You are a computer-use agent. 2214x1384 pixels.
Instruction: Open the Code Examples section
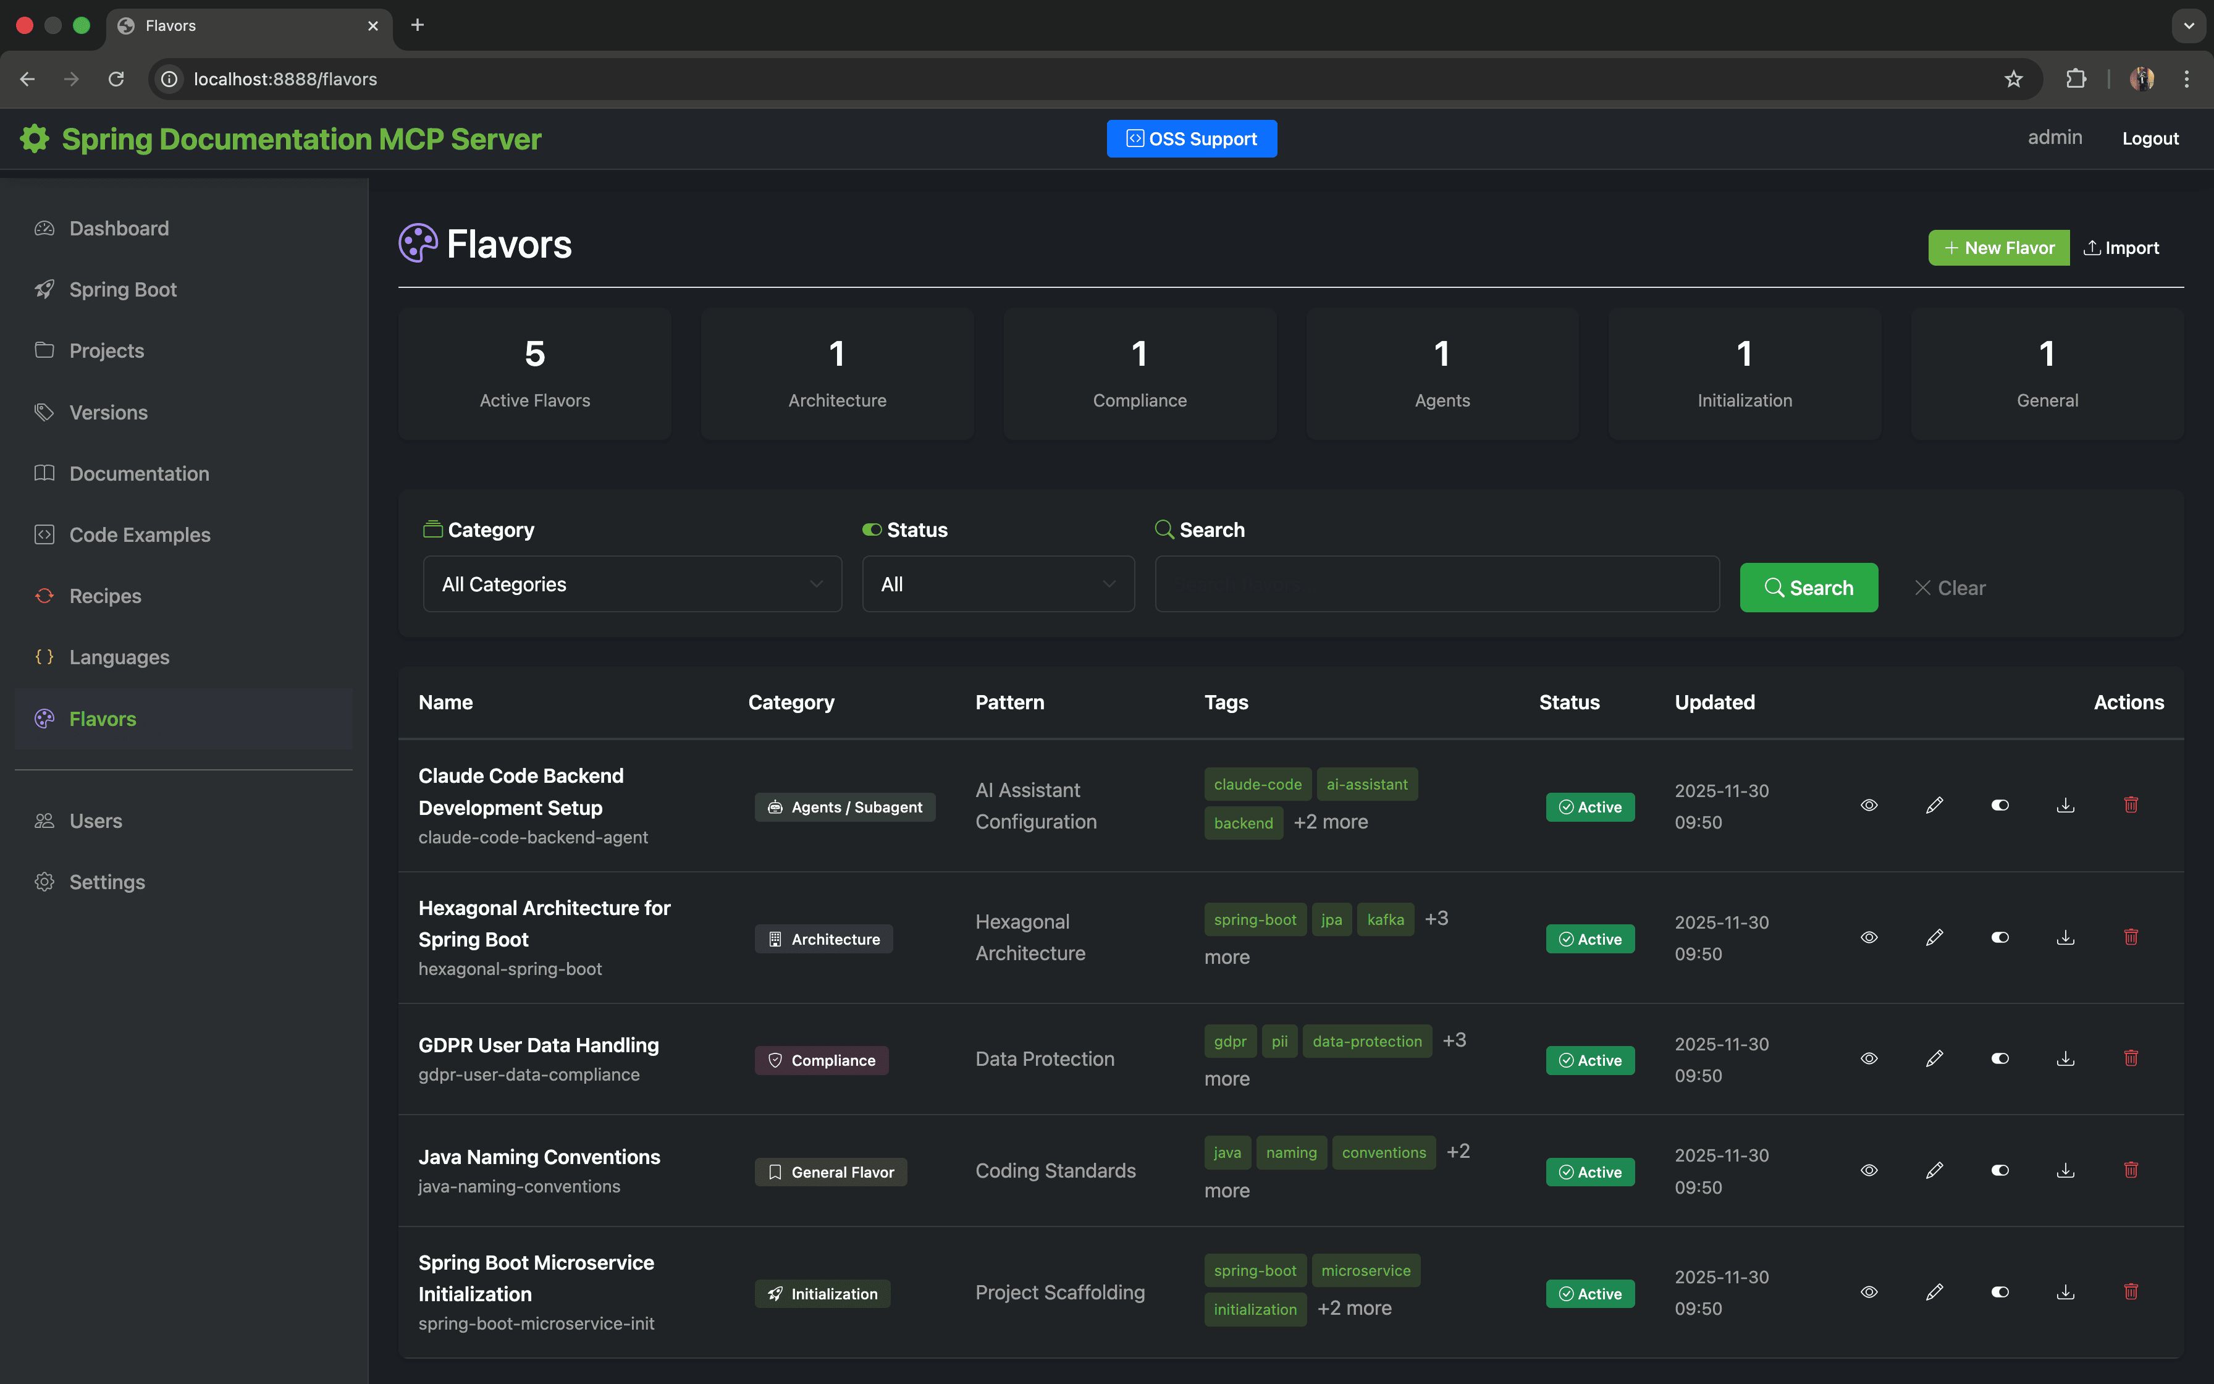pyautogui.click(x=139, y=534)
